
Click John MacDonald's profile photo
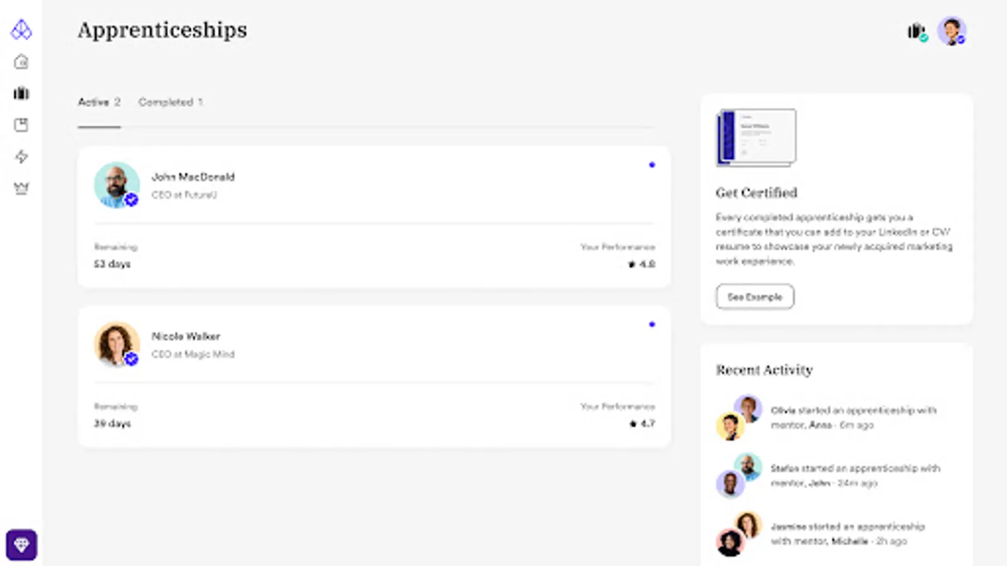[116, 185]
